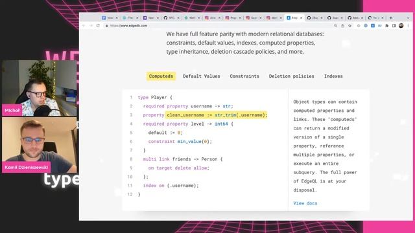Click the Michał webcam thumbnail

pos(39,88)
